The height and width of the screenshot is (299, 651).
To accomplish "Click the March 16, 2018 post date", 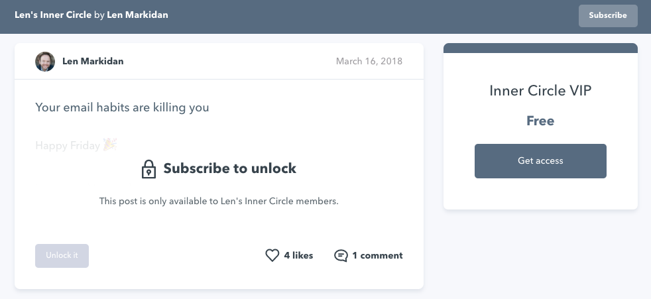I will [369, 62].
